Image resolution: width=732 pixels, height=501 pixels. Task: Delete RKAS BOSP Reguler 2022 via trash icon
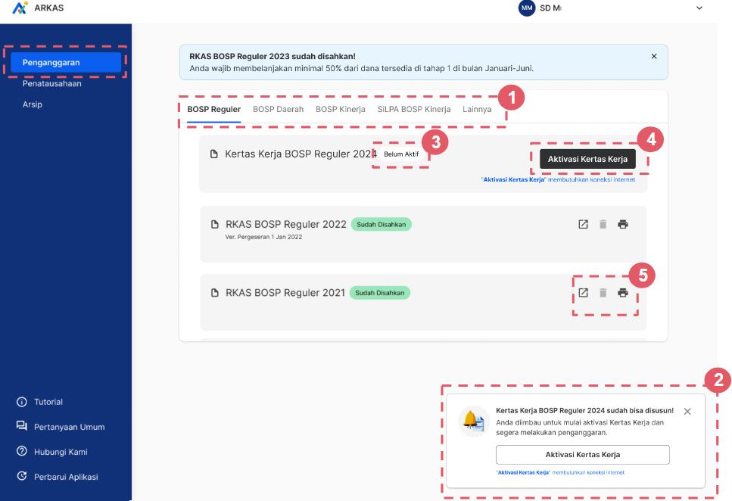[x=603, y=224]
